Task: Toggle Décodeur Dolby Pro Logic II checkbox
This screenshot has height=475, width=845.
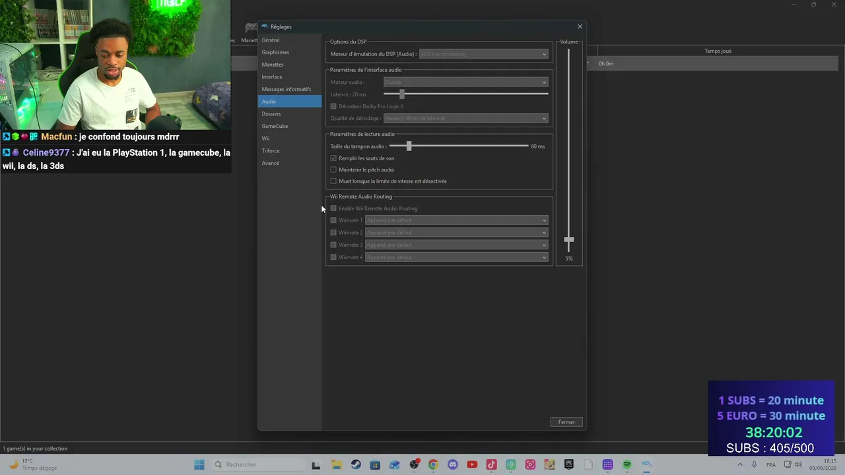Action: 333,106
